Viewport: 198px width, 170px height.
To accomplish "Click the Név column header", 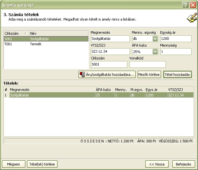I will [58, 33].
